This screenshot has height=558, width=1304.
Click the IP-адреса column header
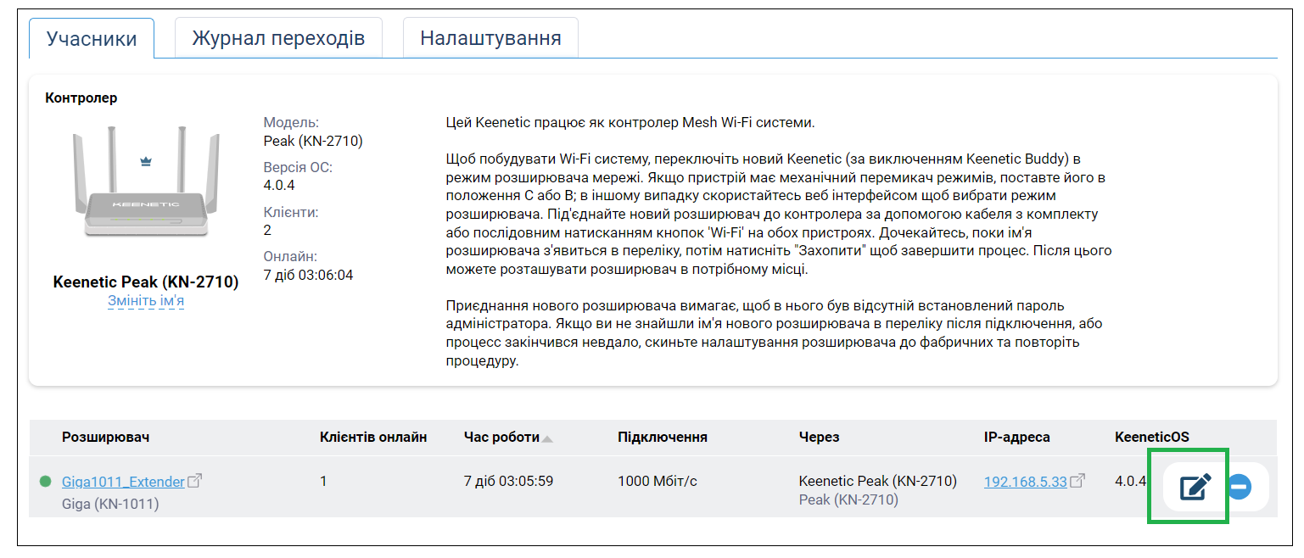1016,438
